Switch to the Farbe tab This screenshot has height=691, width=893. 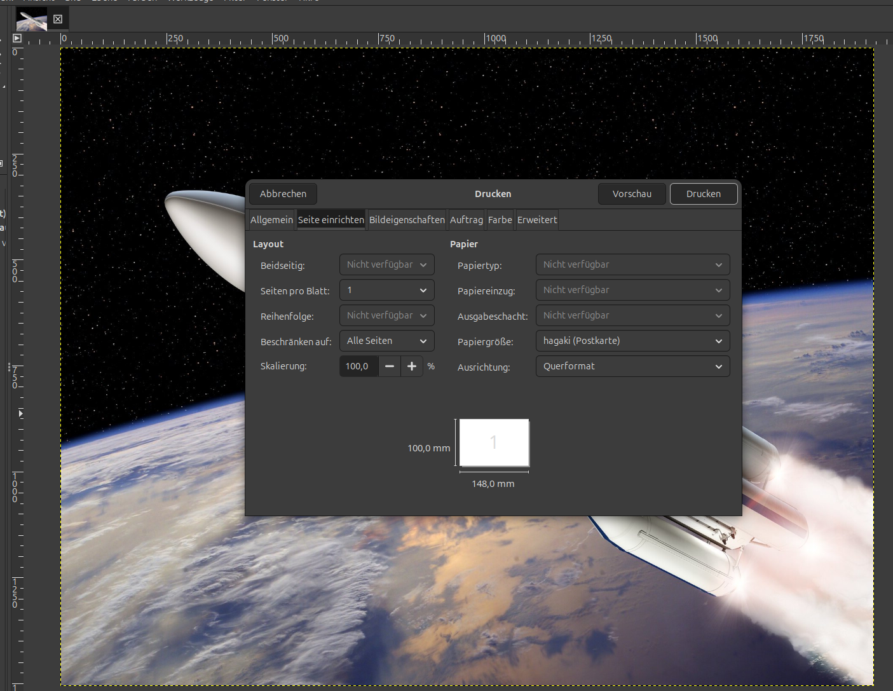click(500, 219)
